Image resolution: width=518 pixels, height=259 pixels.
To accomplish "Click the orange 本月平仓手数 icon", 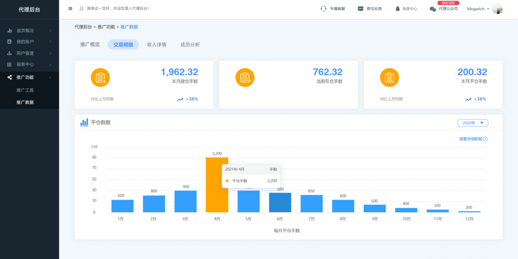I will point(390,78).
